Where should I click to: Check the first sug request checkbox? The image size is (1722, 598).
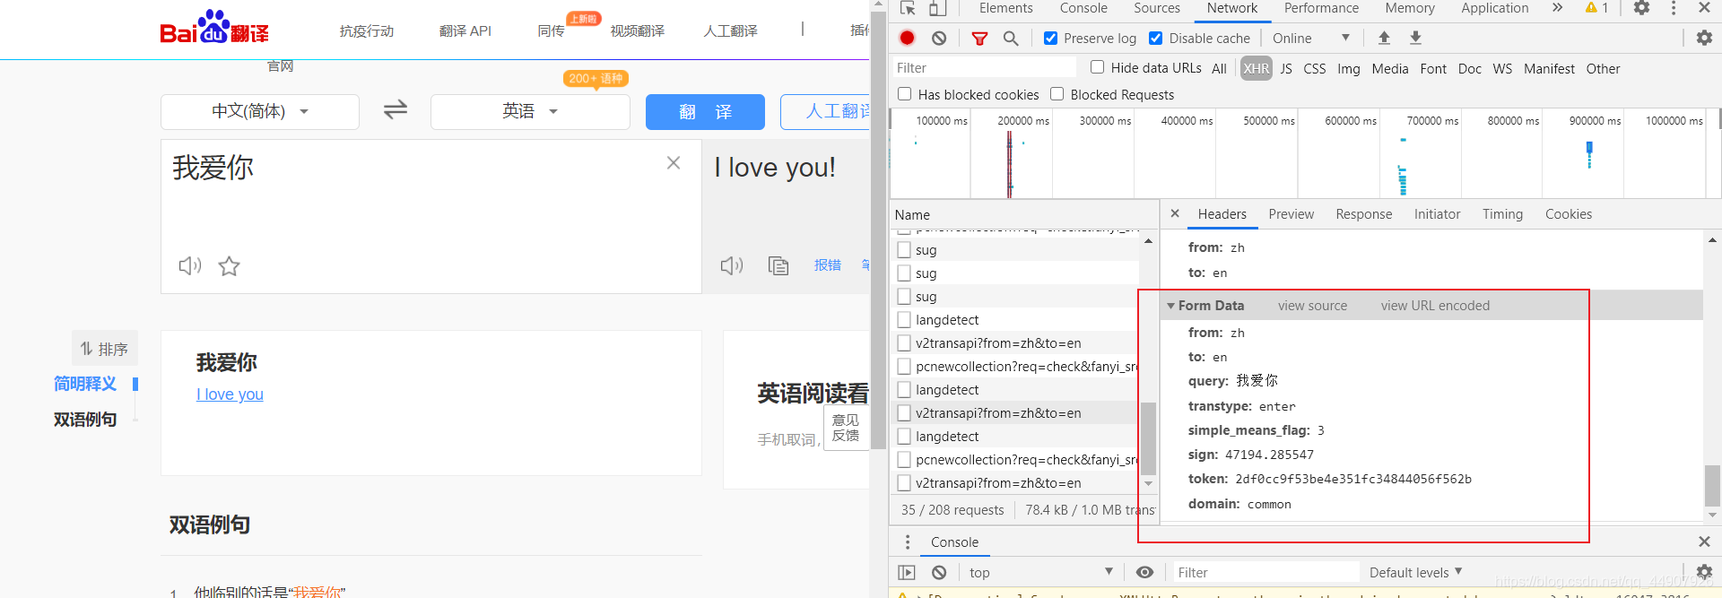[x=904, y=250]
